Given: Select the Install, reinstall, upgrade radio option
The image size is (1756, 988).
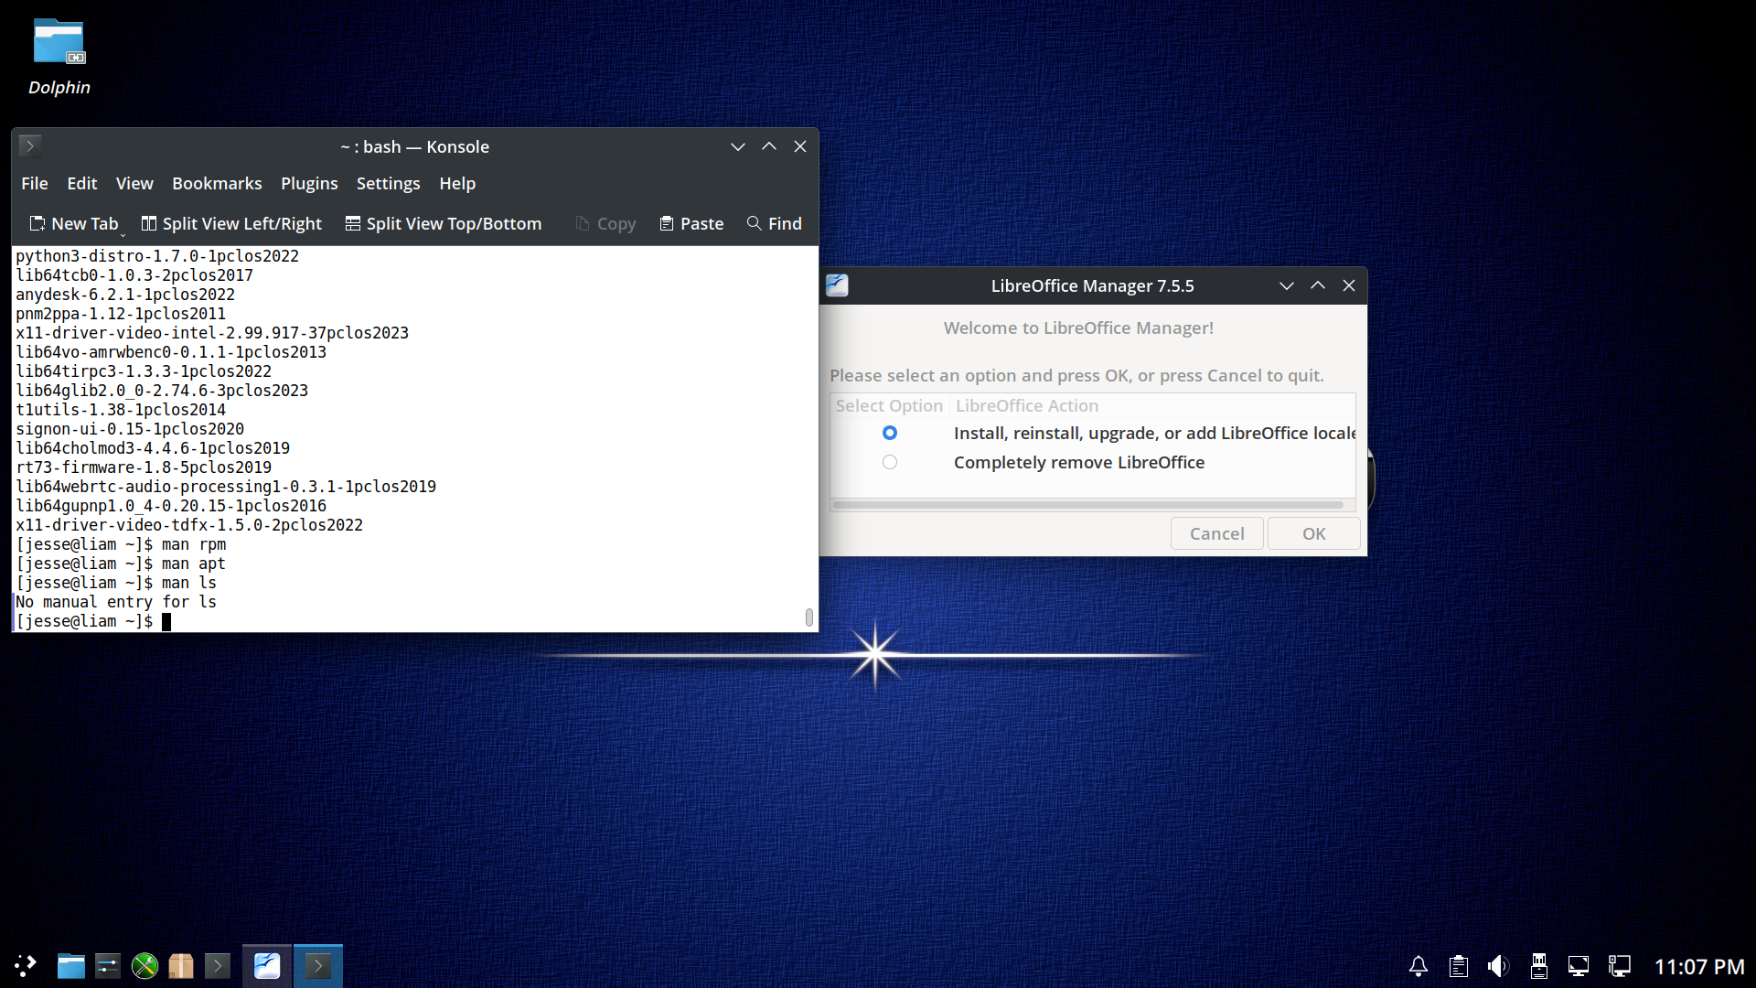Looking at the screenshot, I should pyautogui.click(x=890, y=433).
